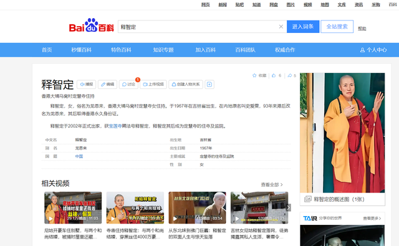Open the 知道 link in top bar
399x246 pixels.
point(256,4)
